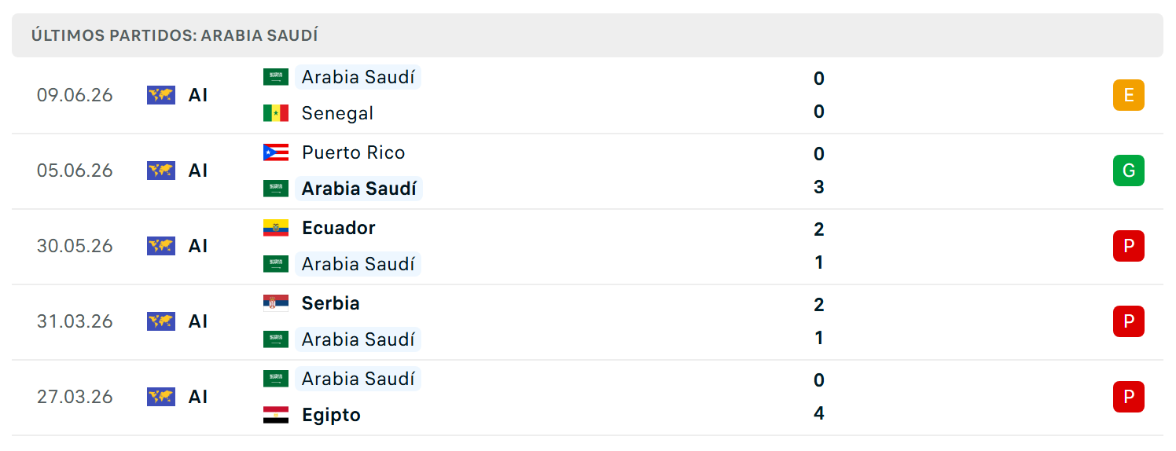Open the Senegal team link
The height and width of the screenshot is (451, 1176).
click(x=337, y=113)
